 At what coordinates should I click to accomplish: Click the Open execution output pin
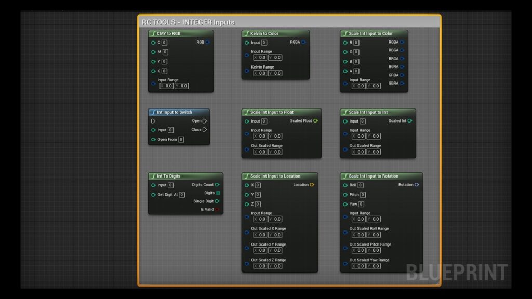[x=205, y=121]
